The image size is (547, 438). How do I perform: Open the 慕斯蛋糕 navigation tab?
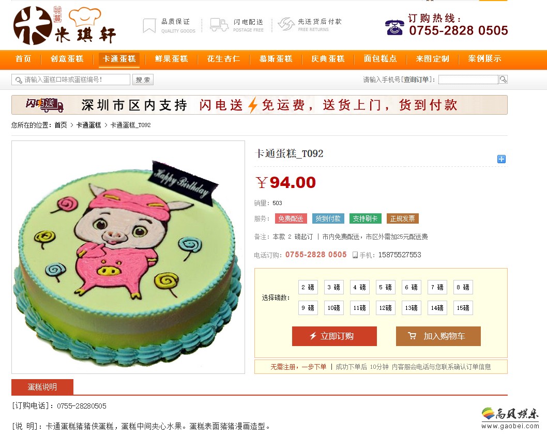(276, 59)
